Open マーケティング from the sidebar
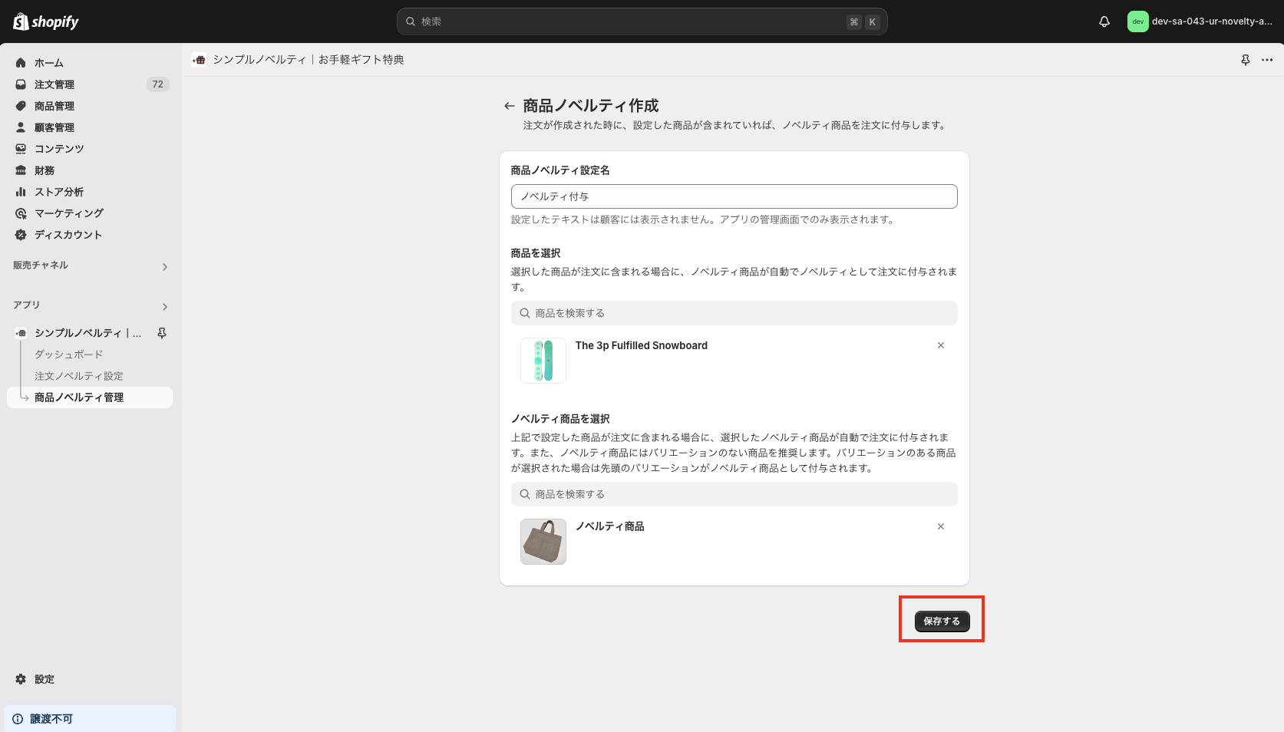This screenshot has width=1284, height=732. point(68,213)
